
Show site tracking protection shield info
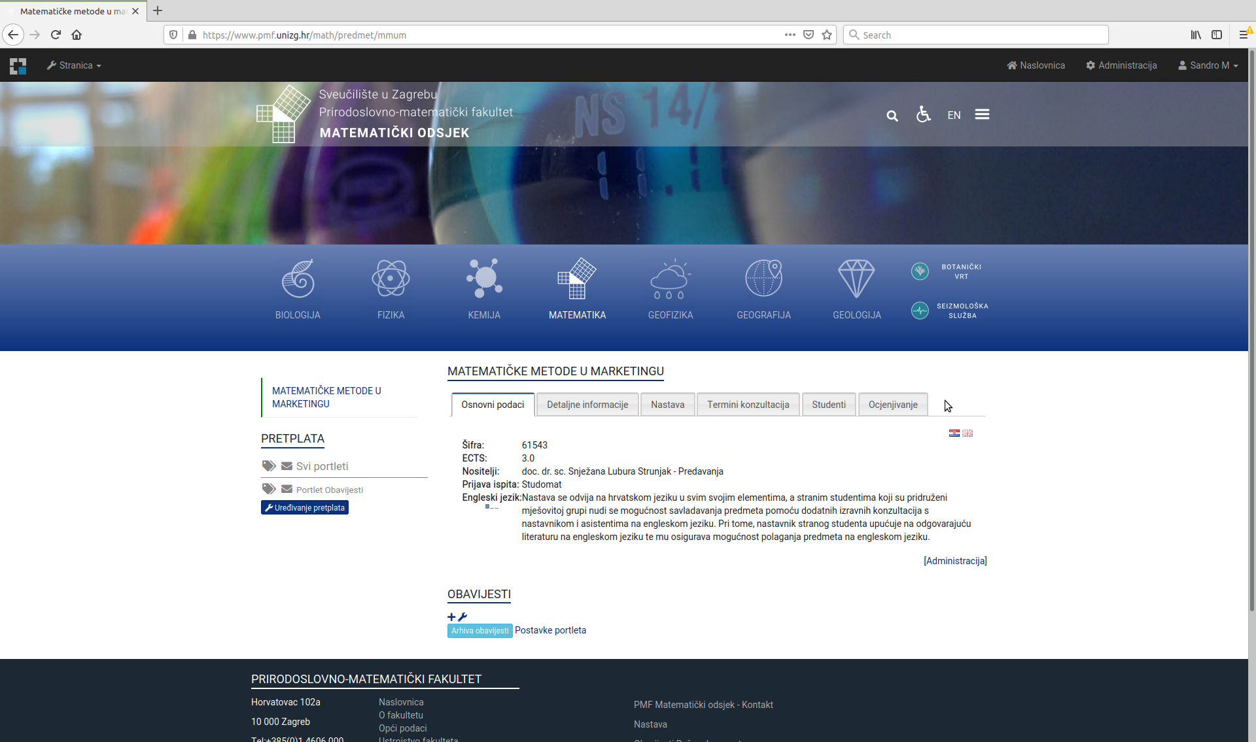tap(173, 35)
